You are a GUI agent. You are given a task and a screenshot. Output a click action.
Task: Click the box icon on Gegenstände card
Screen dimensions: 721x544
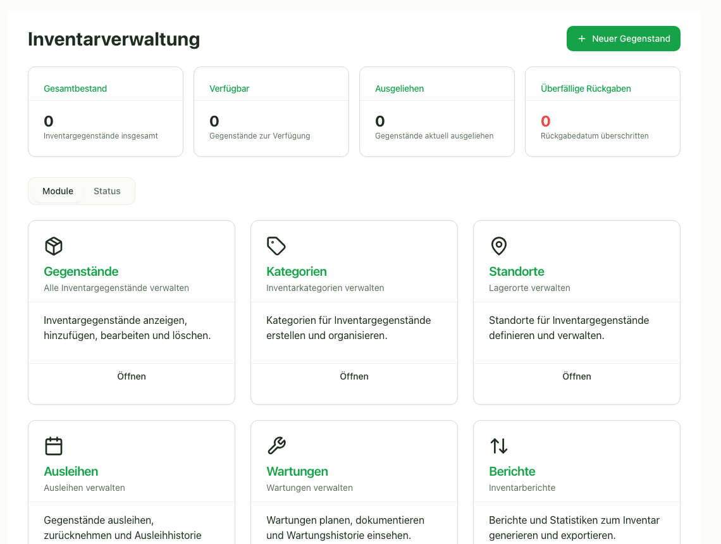click(54, 246)
